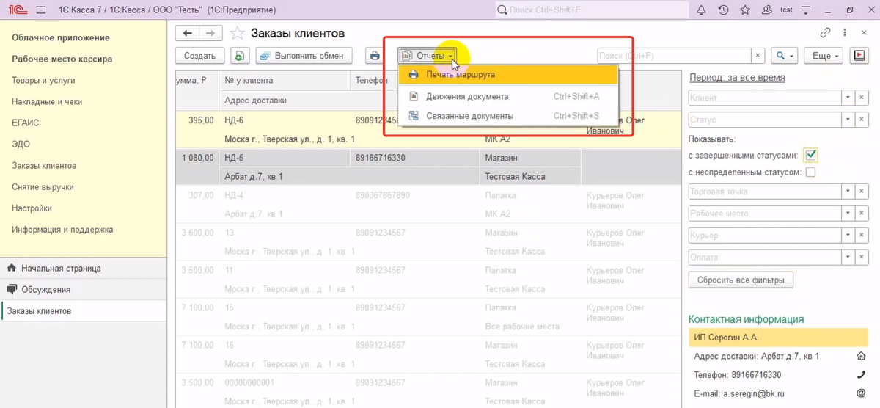Select Движения документа menu item
880x408 pixels.
pyautogui.click(x=508, y=96)
